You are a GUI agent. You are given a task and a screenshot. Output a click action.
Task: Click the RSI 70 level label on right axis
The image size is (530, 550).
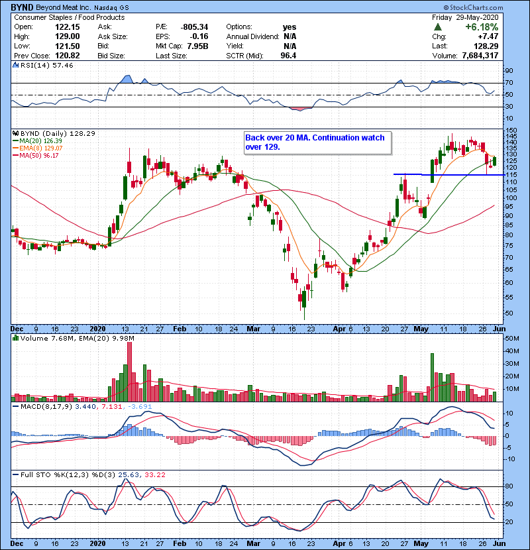[x=509, y=83]
